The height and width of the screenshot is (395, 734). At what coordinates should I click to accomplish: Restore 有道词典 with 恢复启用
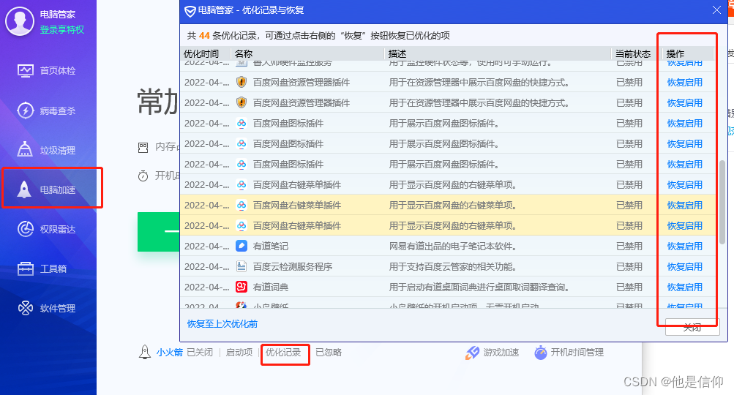click(685, 287)
